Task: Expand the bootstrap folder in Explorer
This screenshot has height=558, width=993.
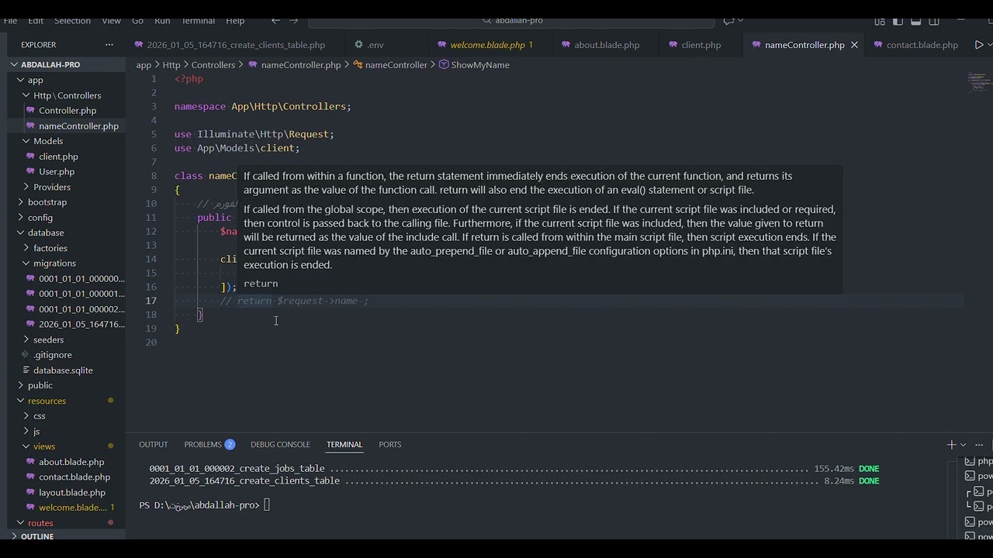Action: tap(47, 202)
